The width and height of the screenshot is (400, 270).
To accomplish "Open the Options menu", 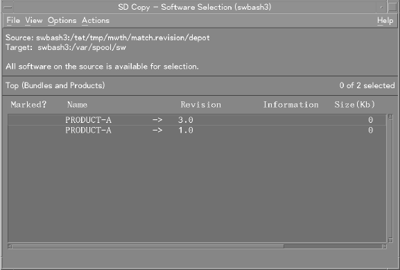I will 62,20.
